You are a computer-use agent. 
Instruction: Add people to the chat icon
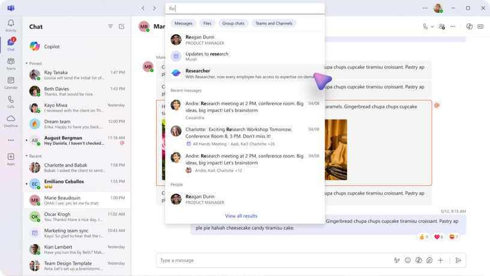441,26
